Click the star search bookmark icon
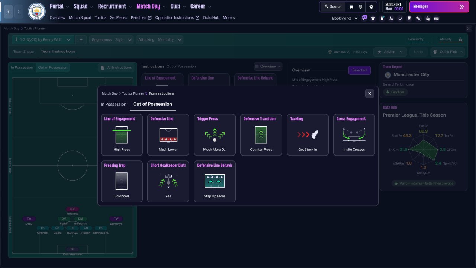 click(418, 18)
